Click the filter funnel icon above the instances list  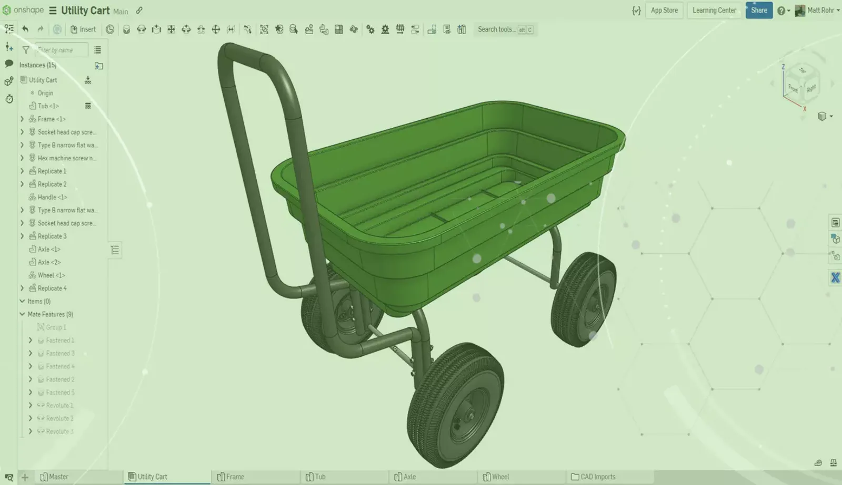coord(25,49)
